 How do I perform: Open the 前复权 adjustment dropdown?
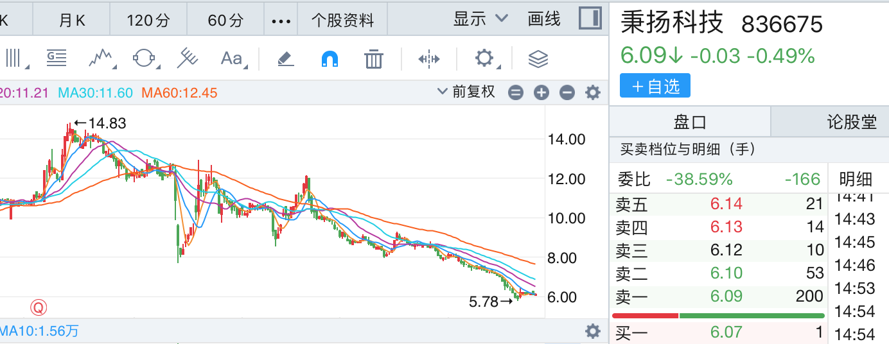[467, 92]
